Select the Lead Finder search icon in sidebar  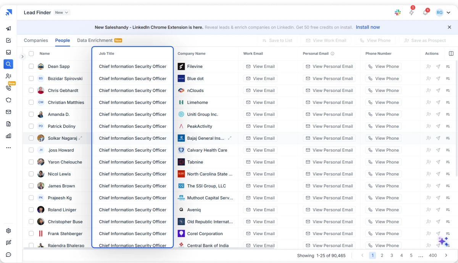(x=8, y=64)
